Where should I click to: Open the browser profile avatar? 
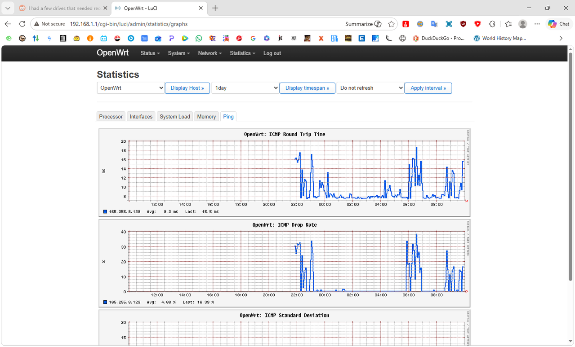pos(522,24)
